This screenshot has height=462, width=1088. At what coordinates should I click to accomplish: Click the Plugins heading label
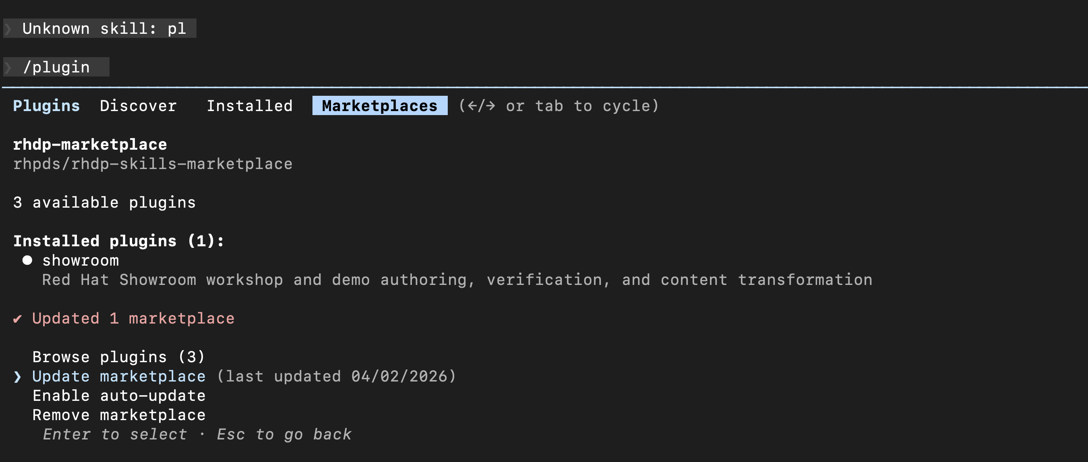click(x=46, y=105)
